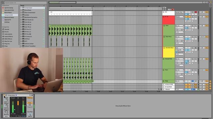Adjust the Compressor Dry/Wet knob

pos(30,114)
